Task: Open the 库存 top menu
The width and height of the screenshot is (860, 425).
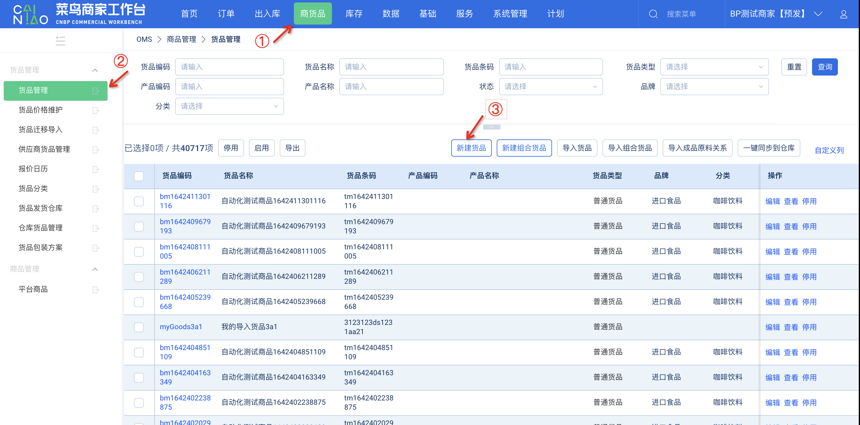Action: click(x=354, y=14)
